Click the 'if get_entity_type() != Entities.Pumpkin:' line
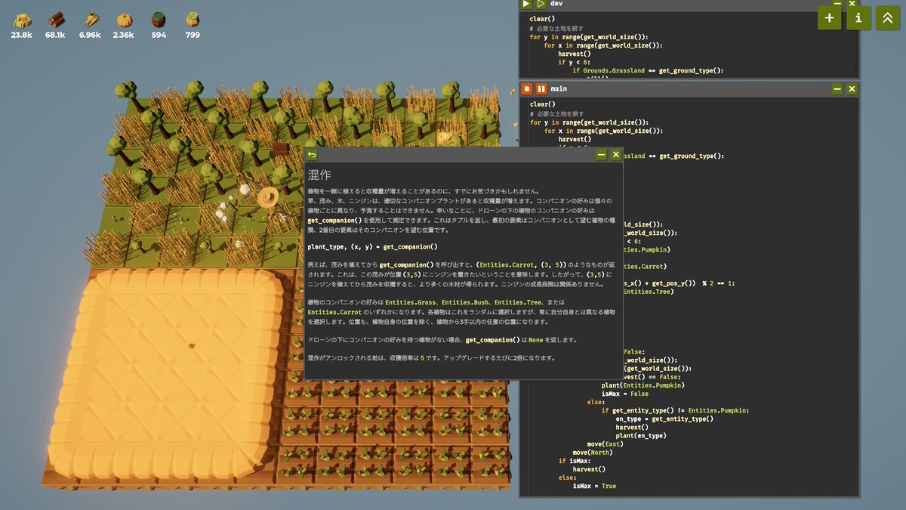The width and height of the screenshot is (906, 510). tap(675, 410)
